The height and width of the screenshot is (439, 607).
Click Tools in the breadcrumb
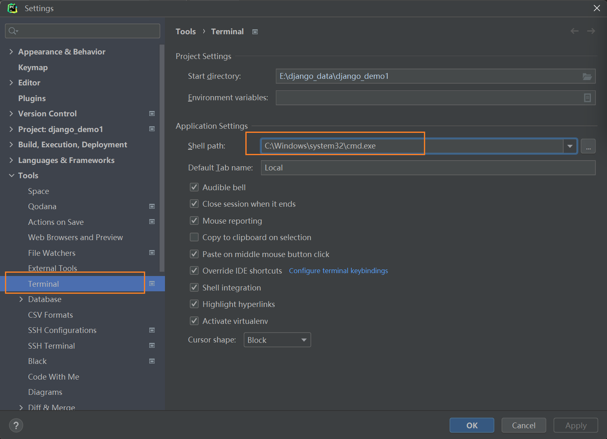[x=186, y=32]
